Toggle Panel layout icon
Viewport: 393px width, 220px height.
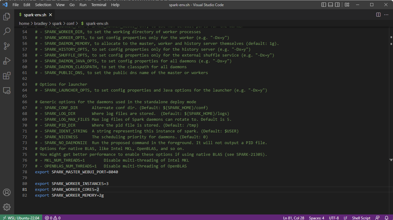tap(331, 5)
